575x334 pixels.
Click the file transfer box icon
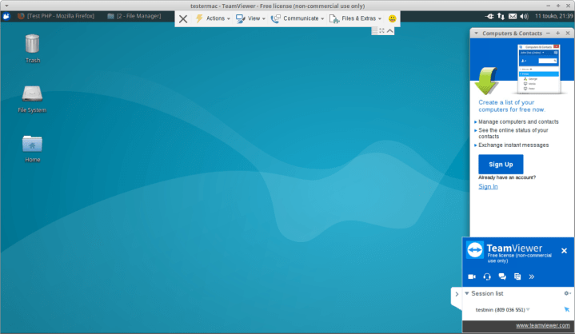tap(517, 276)
